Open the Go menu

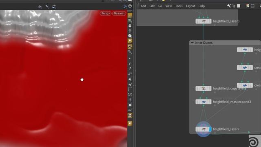[x=160, y=6]
